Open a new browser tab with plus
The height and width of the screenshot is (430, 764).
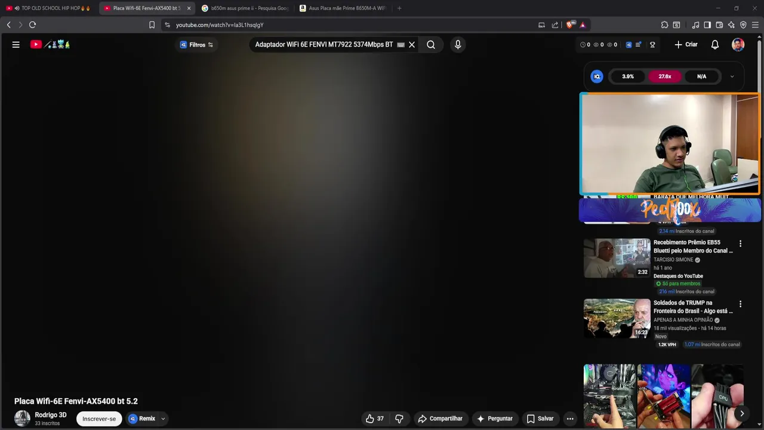[399, 8]
